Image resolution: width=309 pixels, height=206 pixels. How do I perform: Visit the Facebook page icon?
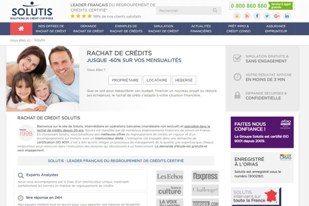pos(257,16)
